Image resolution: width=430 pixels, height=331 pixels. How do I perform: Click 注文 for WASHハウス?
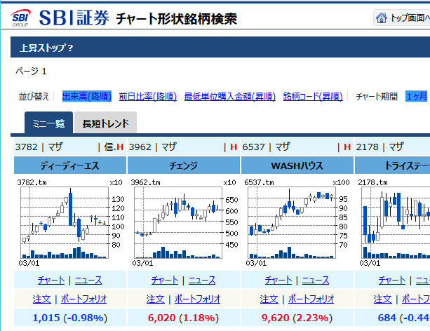point(269,299)
